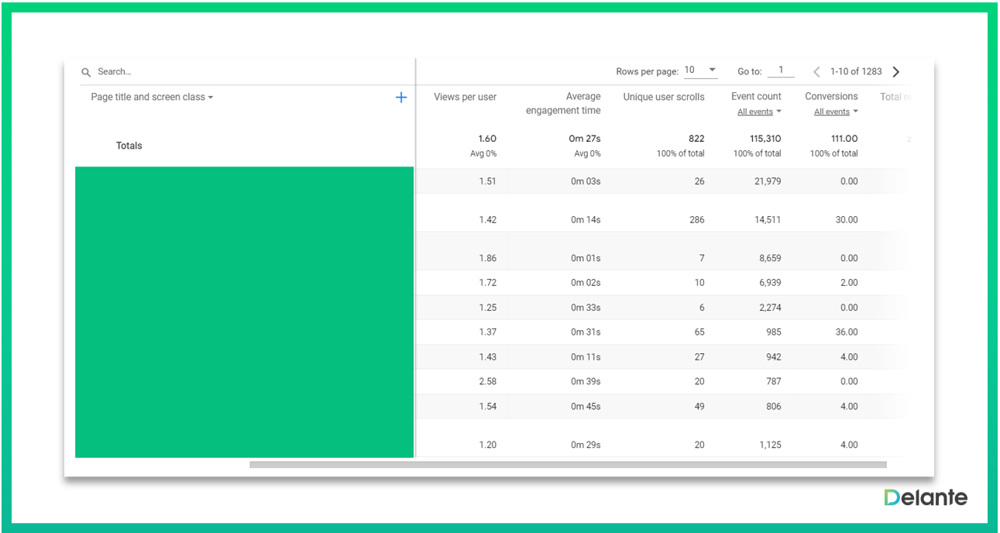Sort by Views per user column

point(465,97)
